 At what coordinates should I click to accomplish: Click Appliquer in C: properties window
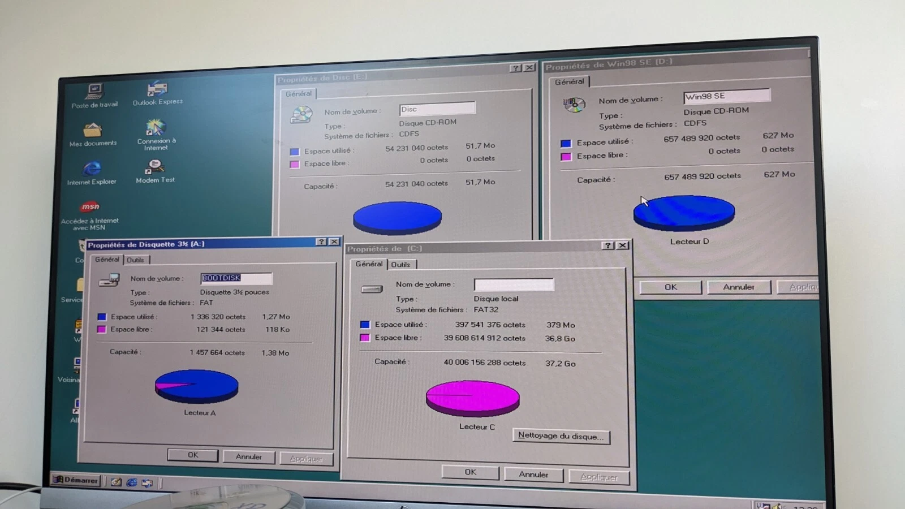tap(598, 477)
